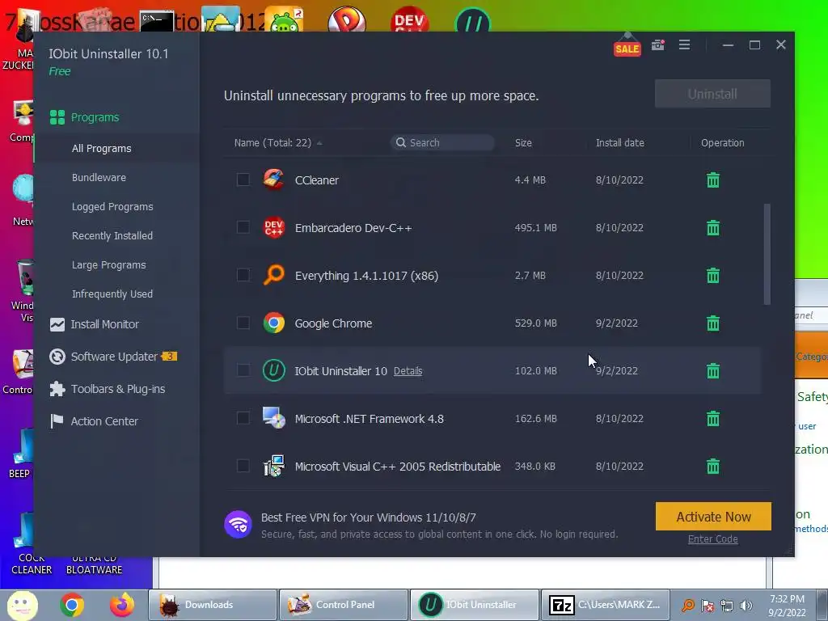
Task: Select Infrequently Used in the sidebar
Action: click(112, 294)
